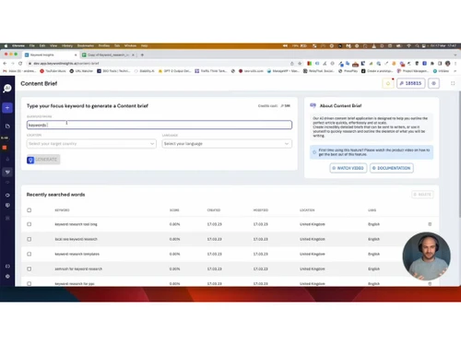Image resolution: width=461 pixels, height=346 pixels.
Task: Open Chrome three-dot menu
Action: [455, 64]
